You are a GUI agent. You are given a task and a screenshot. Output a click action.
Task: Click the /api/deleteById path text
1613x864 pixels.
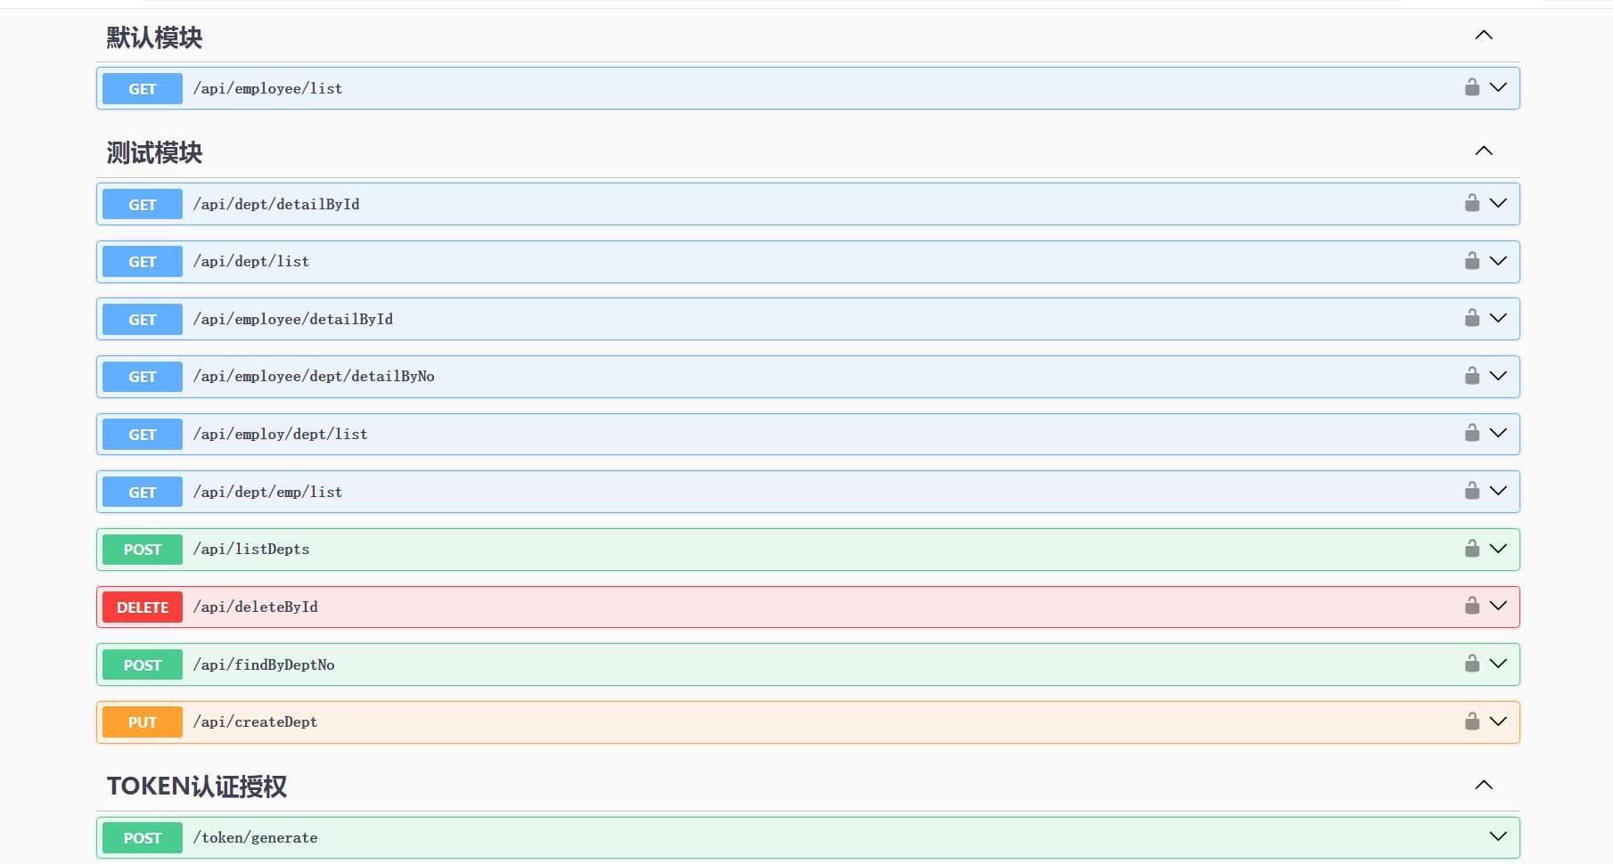point(256,607)
